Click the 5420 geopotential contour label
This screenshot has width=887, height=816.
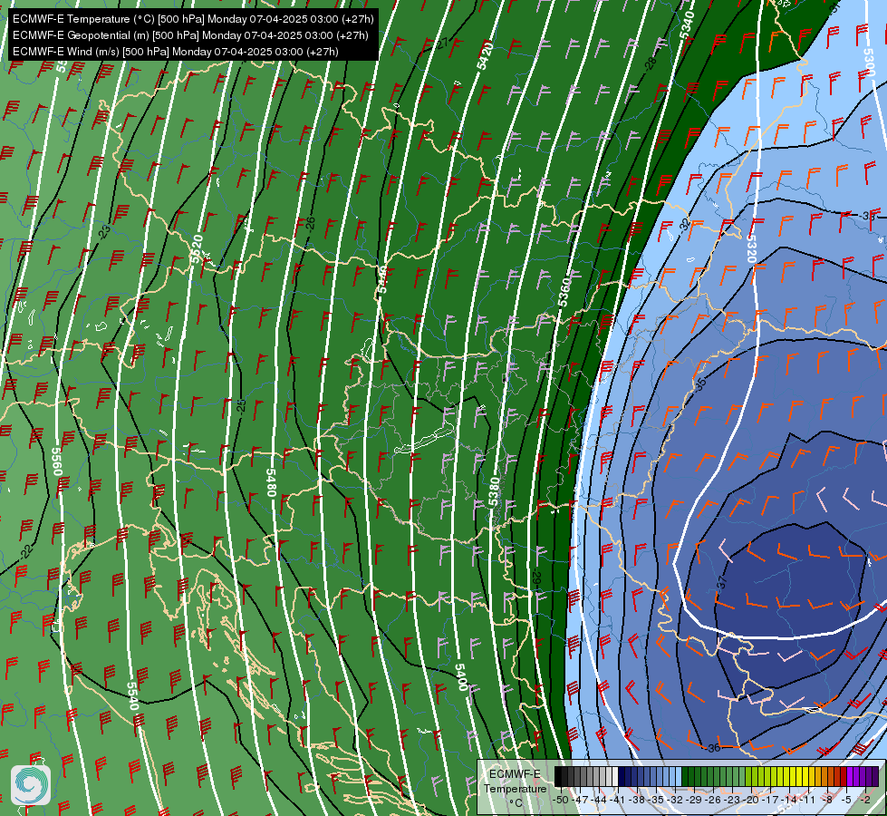(x=486, y=55)
